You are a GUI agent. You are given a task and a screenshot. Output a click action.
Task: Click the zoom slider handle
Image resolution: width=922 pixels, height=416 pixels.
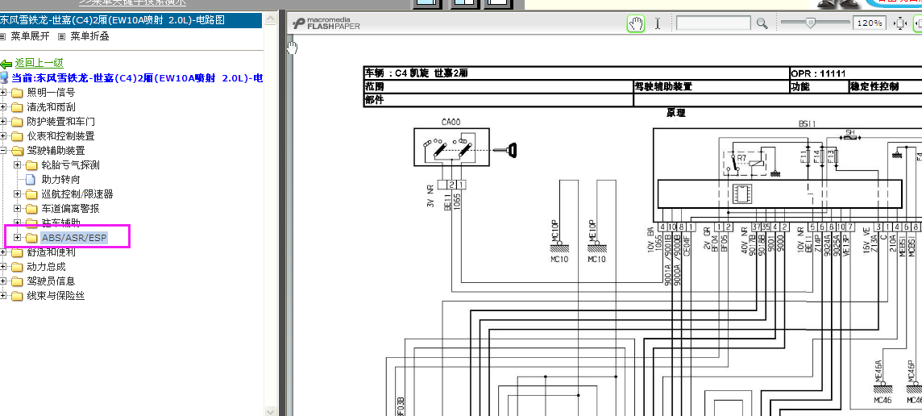click(x=810, y=23)
